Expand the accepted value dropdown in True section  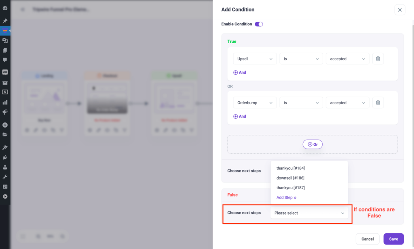pos(347,59)
